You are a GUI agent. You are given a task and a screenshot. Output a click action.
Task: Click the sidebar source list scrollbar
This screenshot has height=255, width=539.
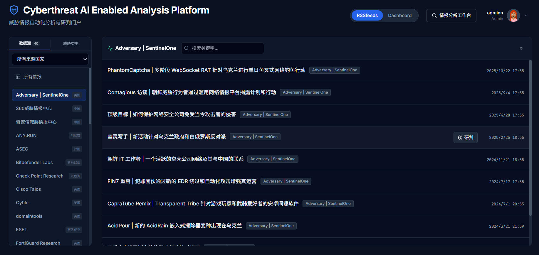[x=90, y=96]
